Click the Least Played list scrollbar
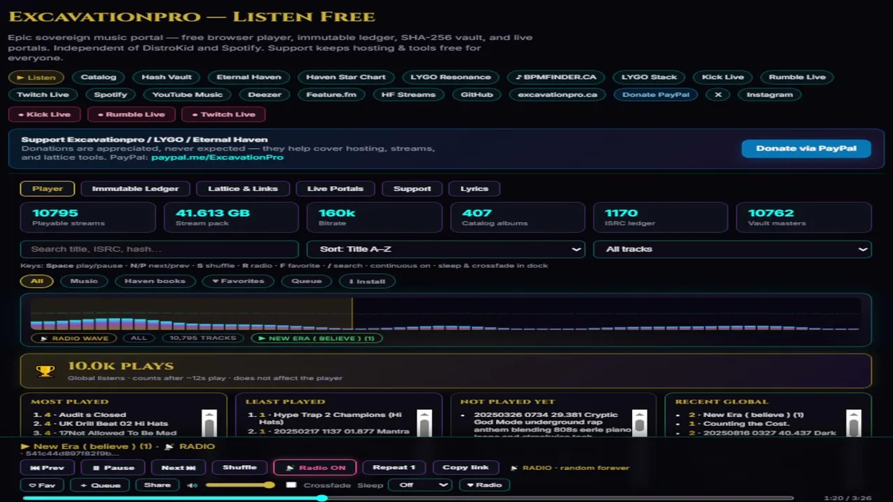Screen dimensions: 893x502 423,423
